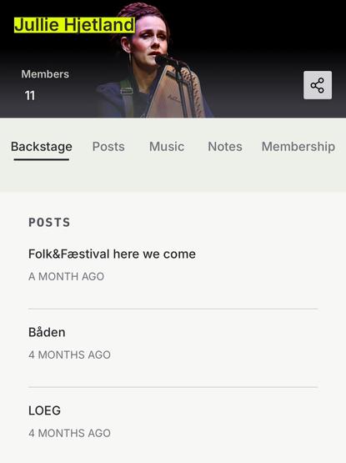Viewport: 346px width, 463px height.
Task: Click the POSTS section heading
Action: 49,223
